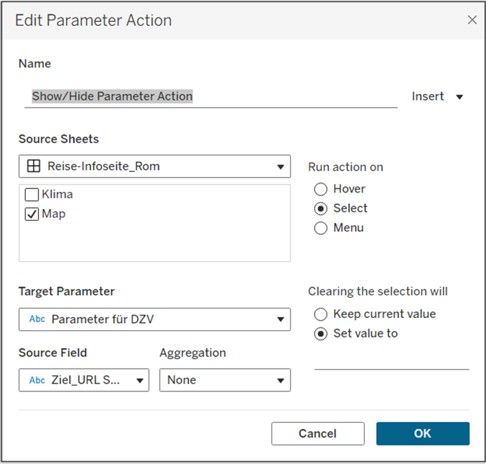Viewport: 486px width, 464px height.
Task: Open the Target Parameter dropdown
Action: point(280,319)
